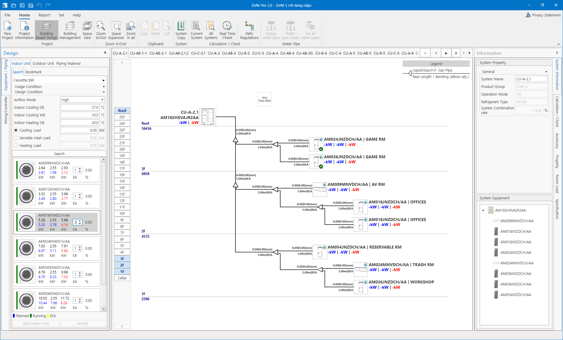The width and height of the screenshot is (563, 340).
Task: Select Building Based Design
Action: [x=47, y=30]
